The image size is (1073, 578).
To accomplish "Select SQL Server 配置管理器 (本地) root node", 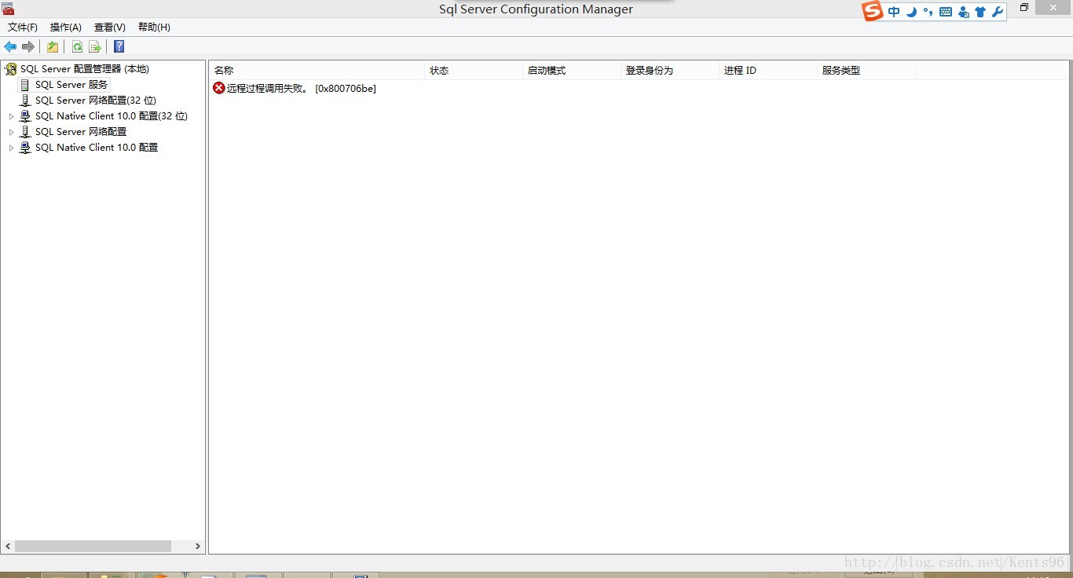I will 85,69.
